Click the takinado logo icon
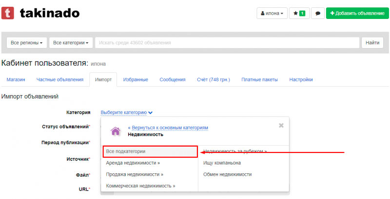 pyautogui.click(x=8, y=13)
